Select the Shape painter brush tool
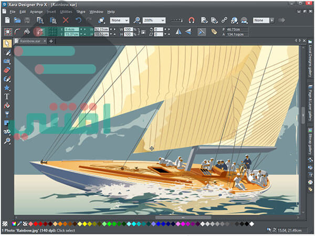The width and height of the screenshot is (315, 236). coord(7,79)
